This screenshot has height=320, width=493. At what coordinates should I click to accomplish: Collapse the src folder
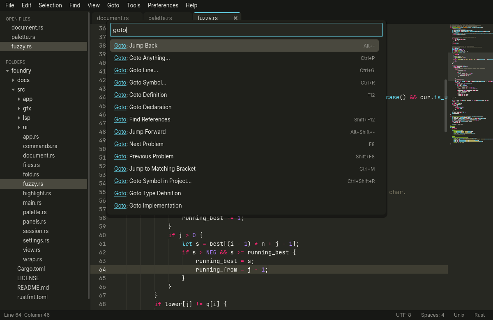(x=13, y=89)
